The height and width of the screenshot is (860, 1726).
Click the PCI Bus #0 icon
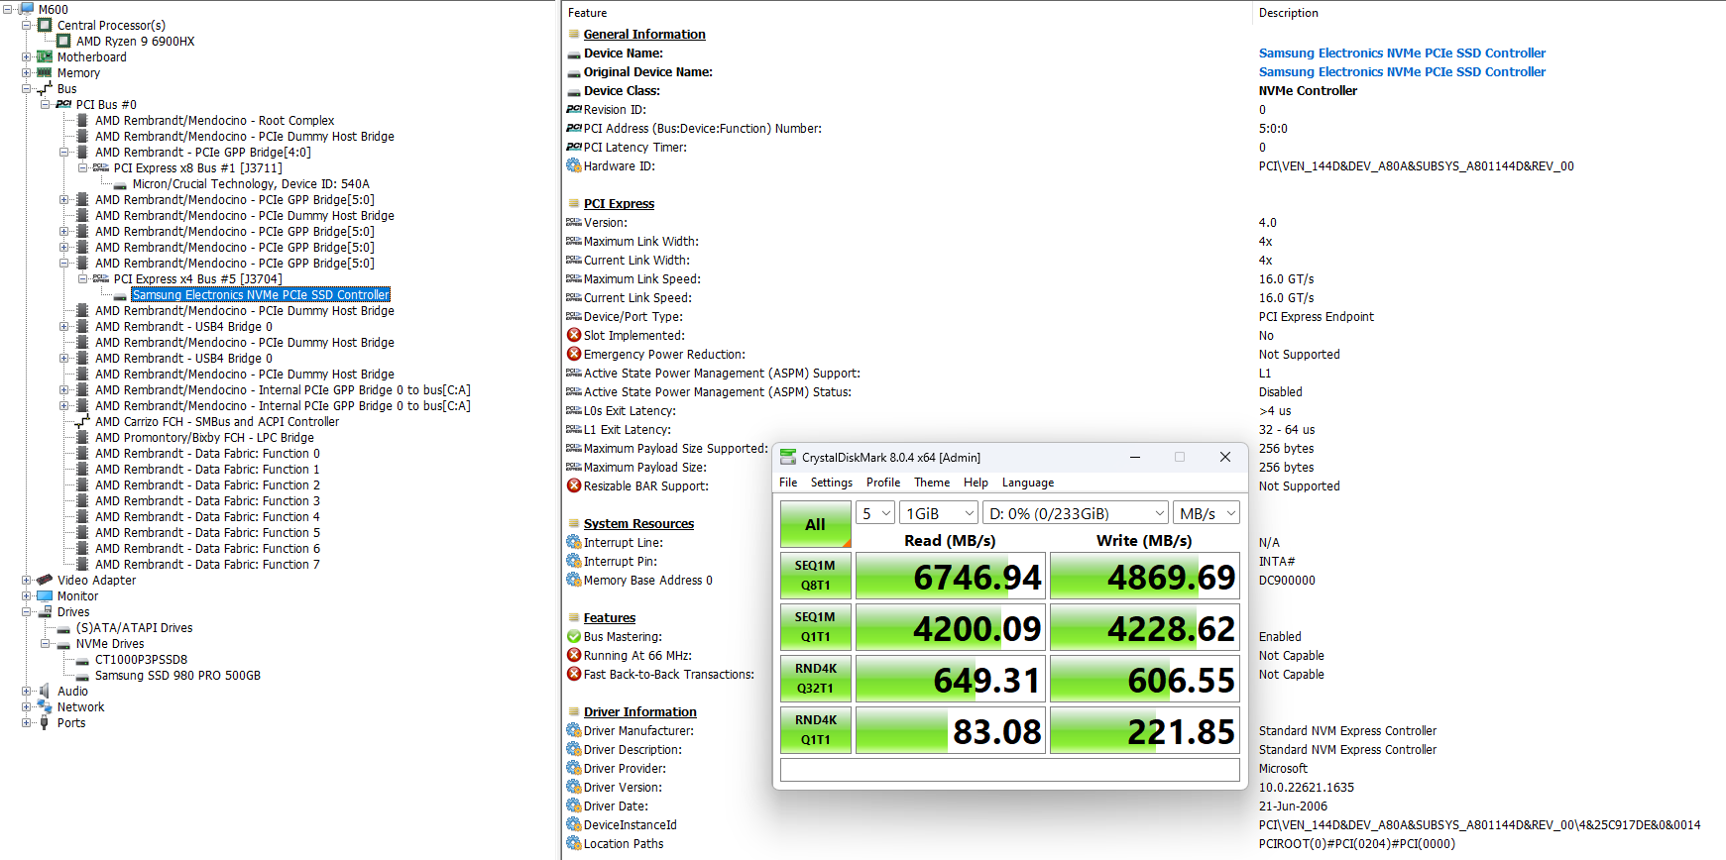click(x=63, y=104)
